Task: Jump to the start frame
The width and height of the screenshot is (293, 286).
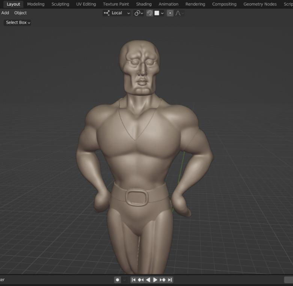Action: (x=133, y=280)
